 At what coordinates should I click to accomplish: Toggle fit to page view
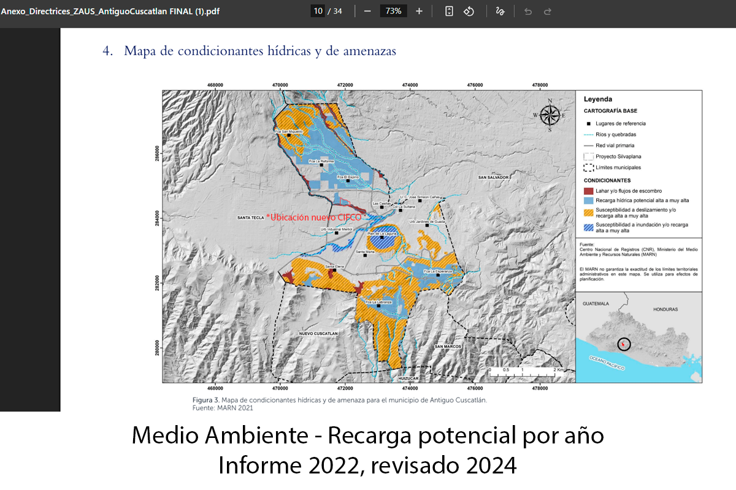point(449,11)
